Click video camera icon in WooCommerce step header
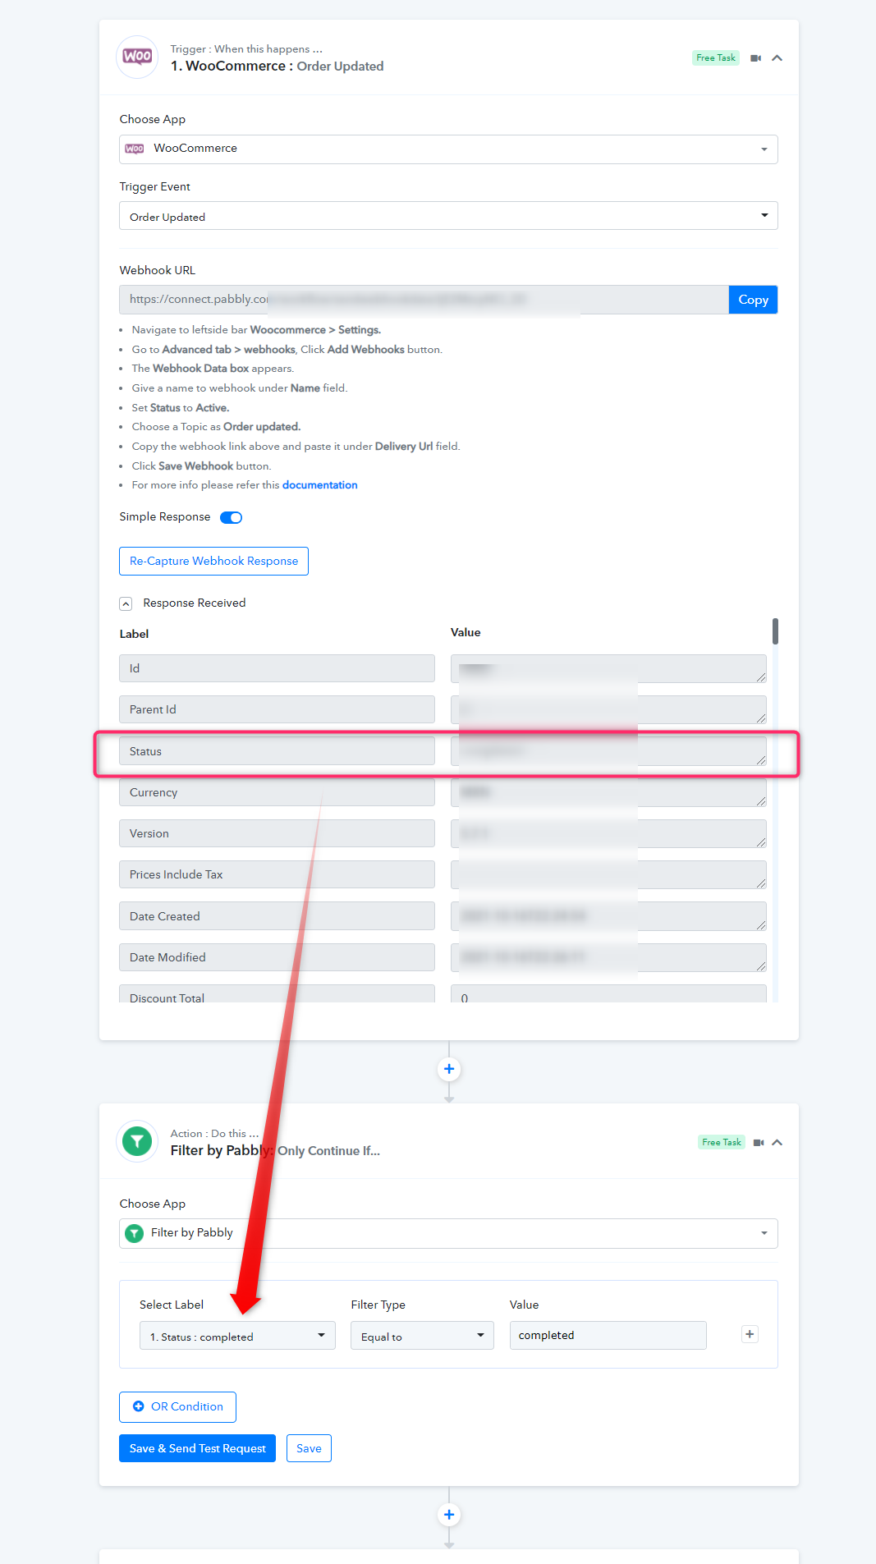Viewport: 876px width, 1564px height. [x=756, y=58]
